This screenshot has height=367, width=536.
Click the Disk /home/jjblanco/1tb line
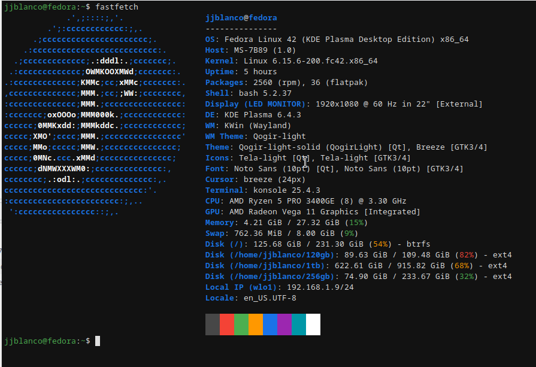[x=356, y=265]
